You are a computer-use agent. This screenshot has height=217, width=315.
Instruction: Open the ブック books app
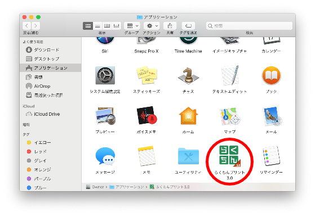(271, 75)
